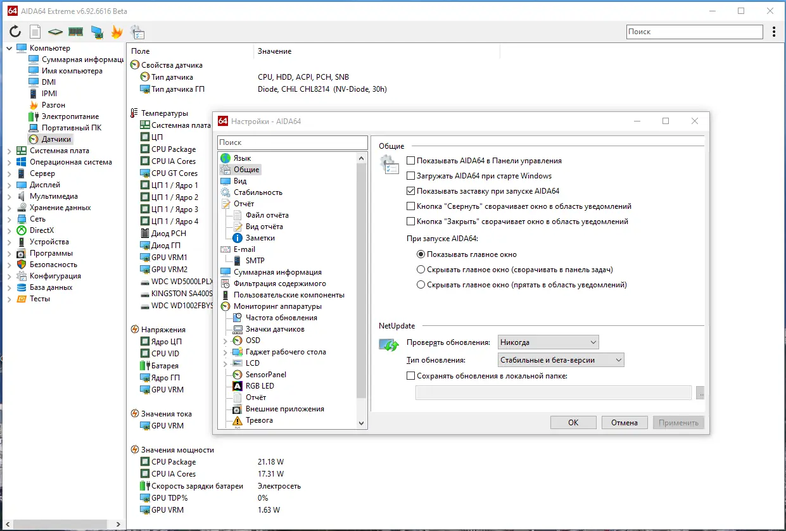This screenshot has width=786, height=531.
Task: Select Общие in the settings tree
Action: click(246, 170)
